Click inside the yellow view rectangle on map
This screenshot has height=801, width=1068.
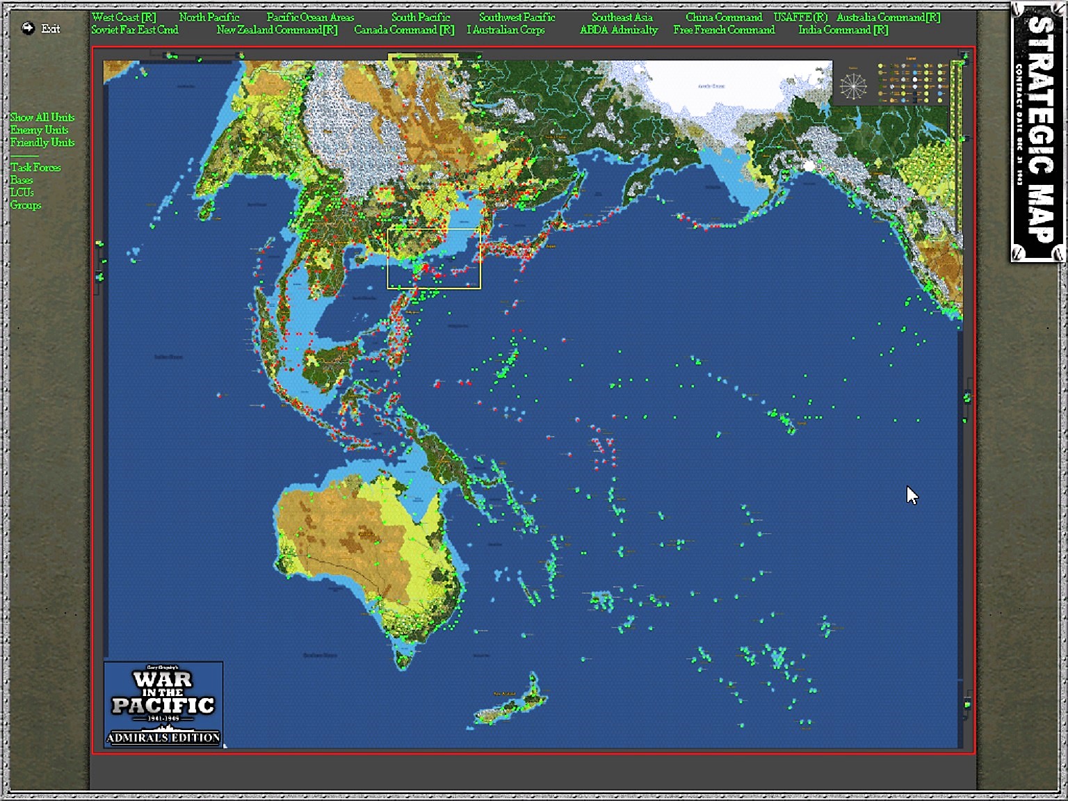(434, 258)
